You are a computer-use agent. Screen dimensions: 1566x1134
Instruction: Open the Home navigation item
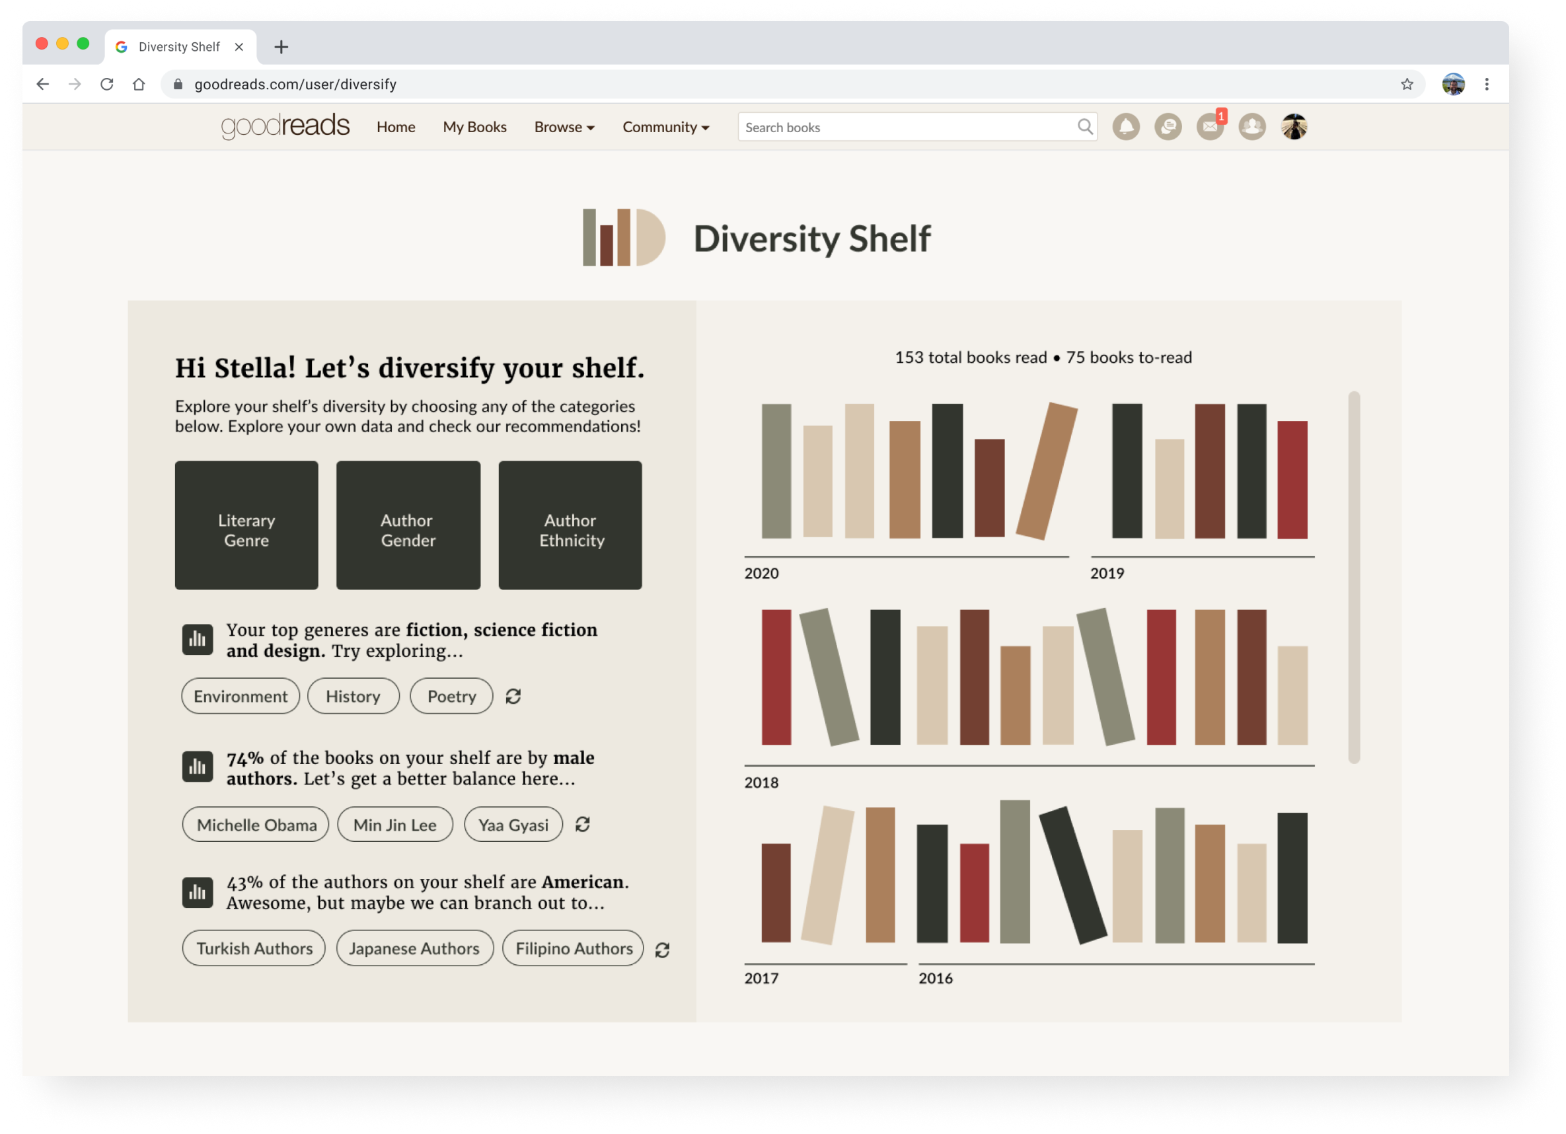pyautogui.click(x=396, y=127)
